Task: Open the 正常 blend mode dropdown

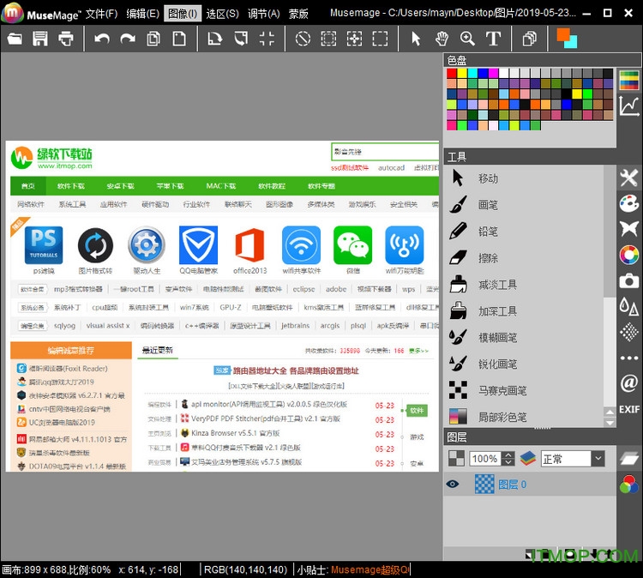Action: pyautogui.click(x=573, y=459)
